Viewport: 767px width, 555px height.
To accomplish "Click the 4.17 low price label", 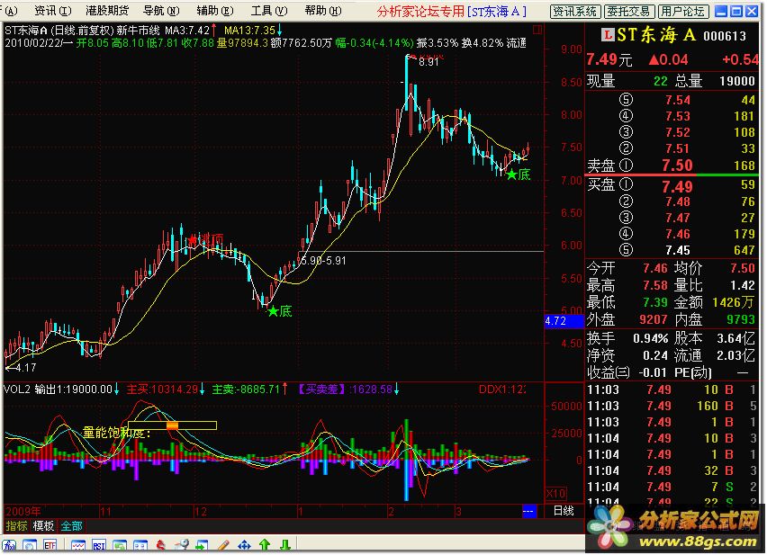I will (25, 367).
